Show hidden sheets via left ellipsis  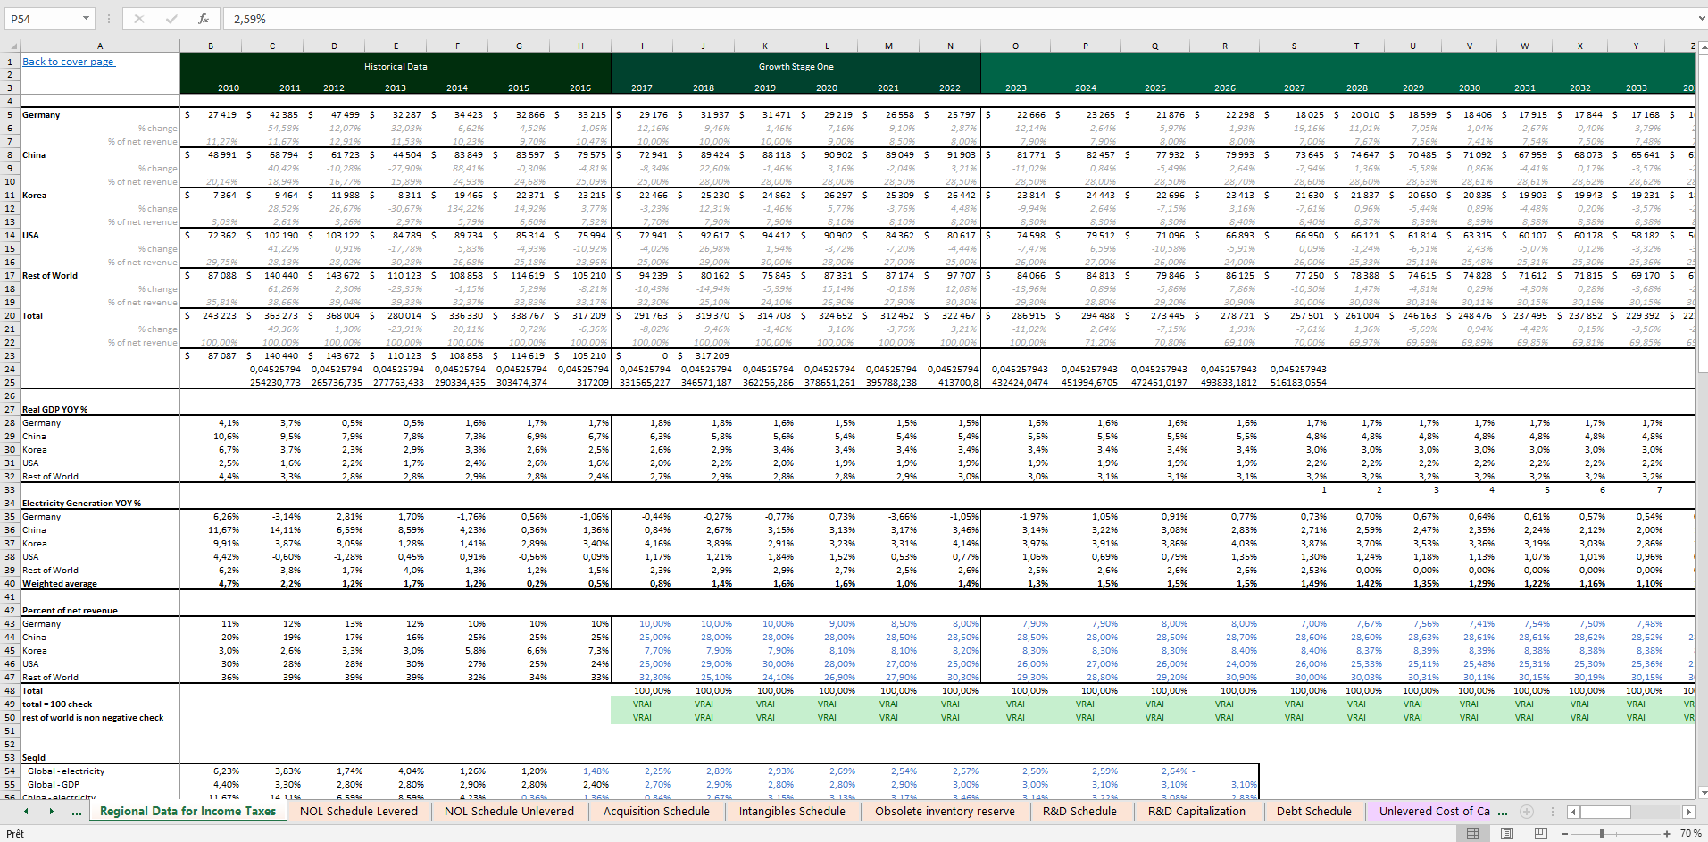coord(77,813)
